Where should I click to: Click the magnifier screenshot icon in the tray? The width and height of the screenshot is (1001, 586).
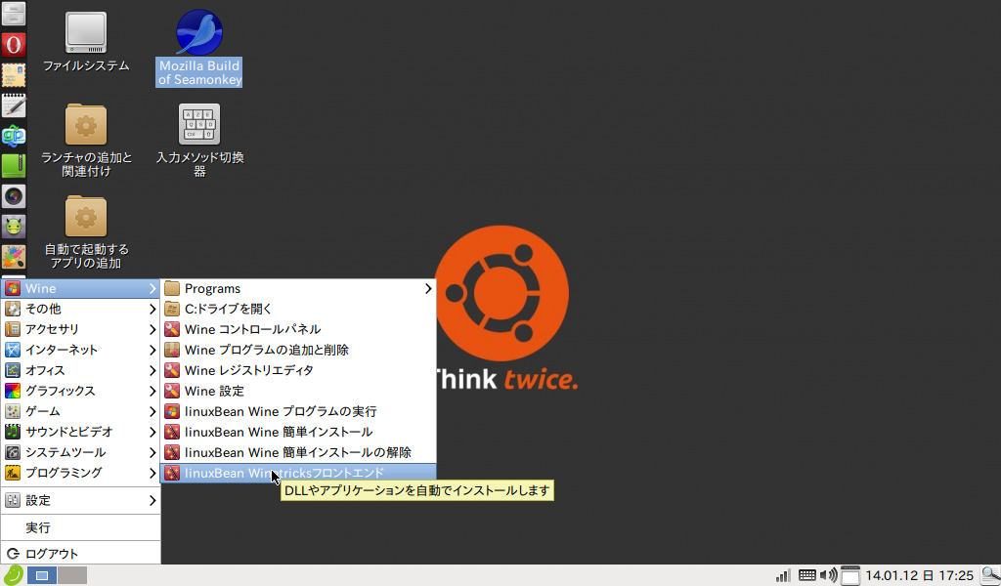coord(990,575)
